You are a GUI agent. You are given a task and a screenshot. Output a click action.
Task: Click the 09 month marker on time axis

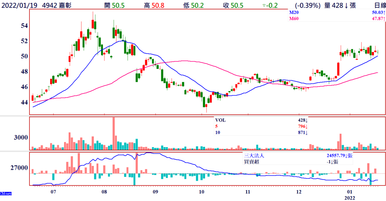tap(155, 192)
